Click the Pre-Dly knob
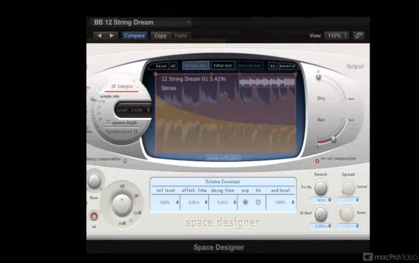Image resolution: width=419 pixels, height=263 pixels. tap(321, 188)
